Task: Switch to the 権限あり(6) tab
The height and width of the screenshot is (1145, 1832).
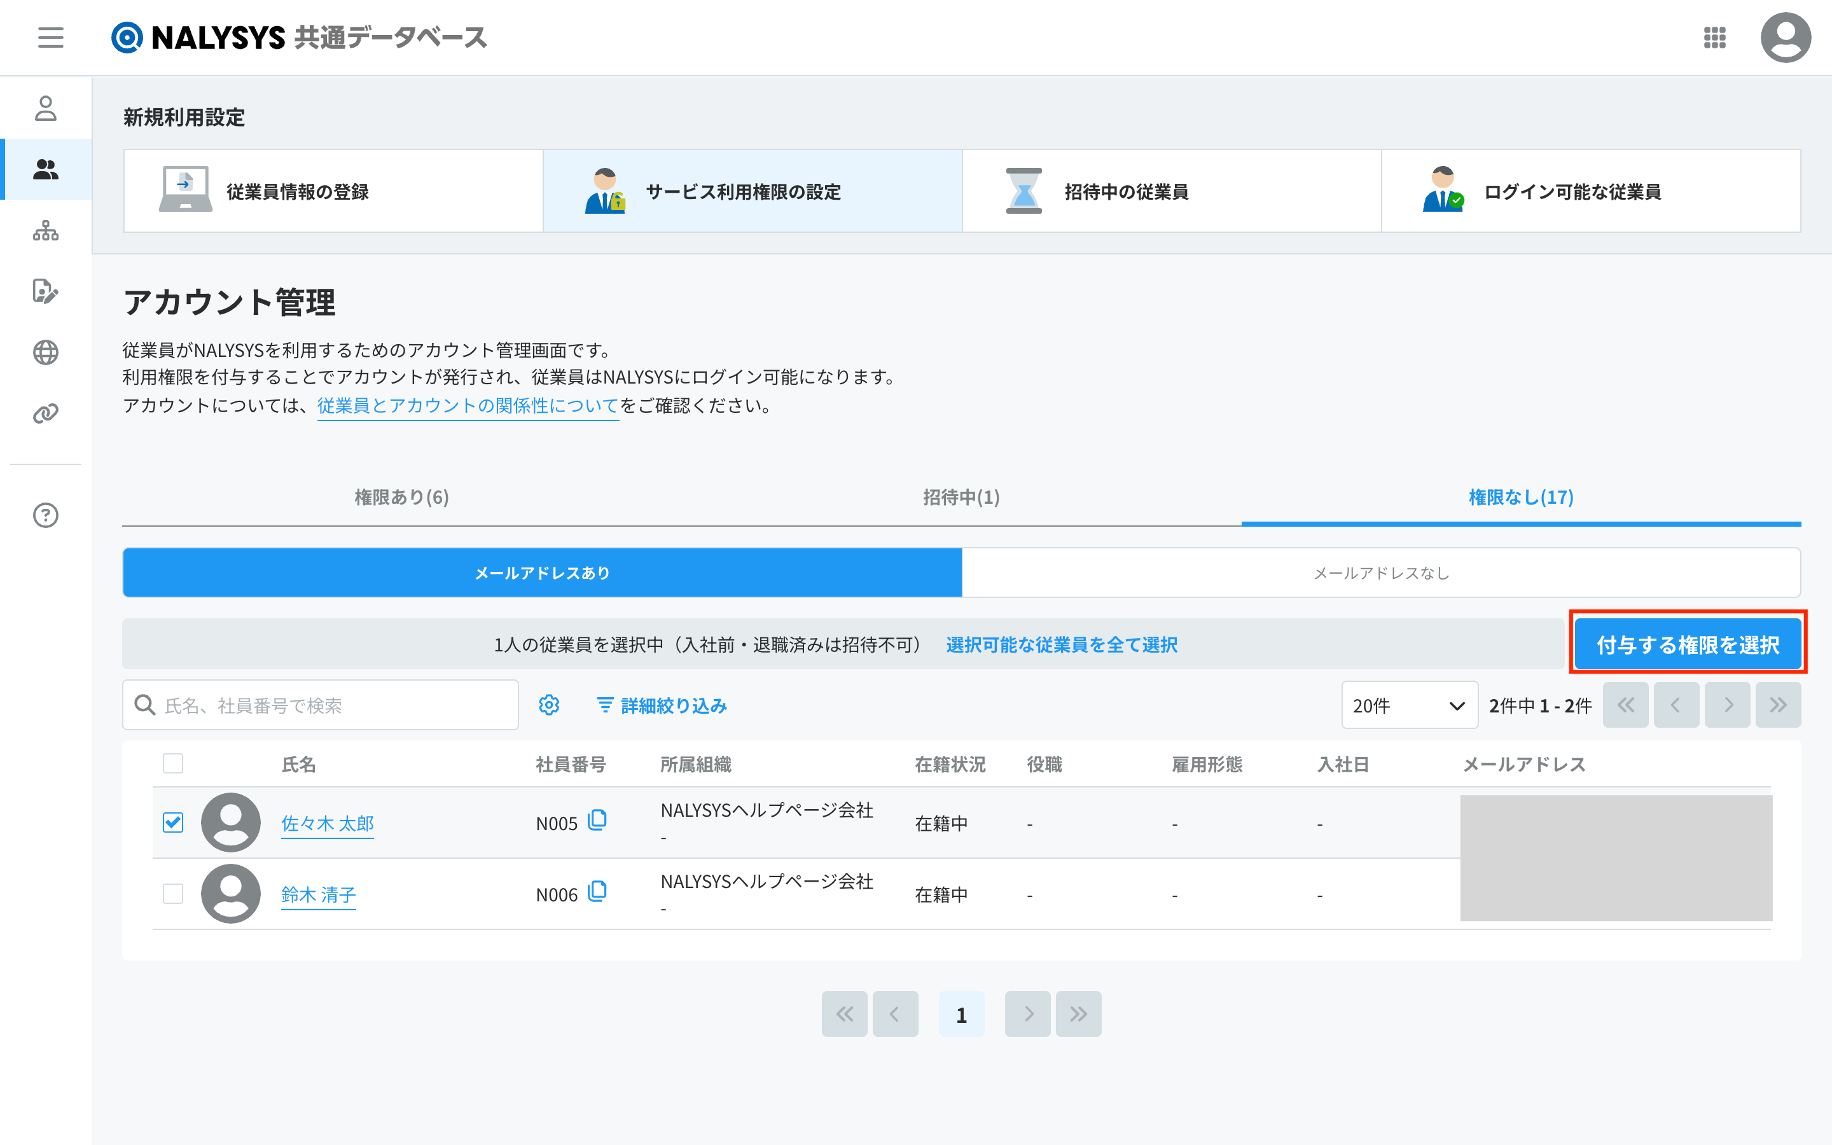Action: (x=402, y=497)
